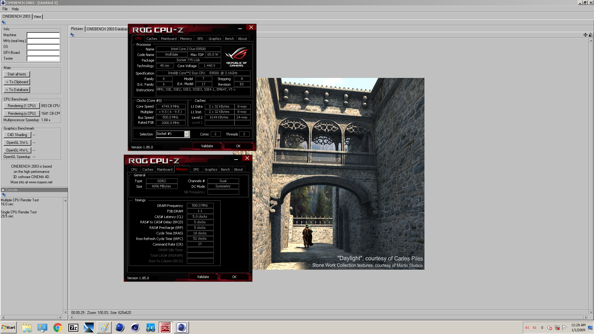
Task: Click the paint palette taskbar icon
Action: (x=104, y=328)
